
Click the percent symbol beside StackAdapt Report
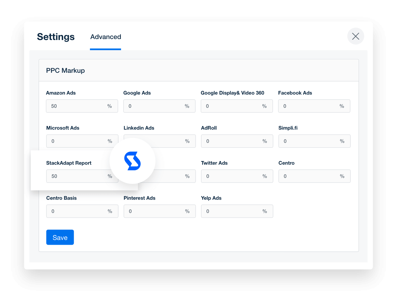110,176
